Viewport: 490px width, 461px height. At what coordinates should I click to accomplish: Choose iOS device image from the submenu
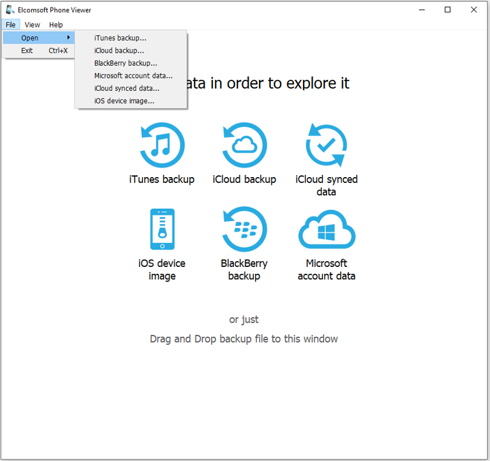coord(124,101)
